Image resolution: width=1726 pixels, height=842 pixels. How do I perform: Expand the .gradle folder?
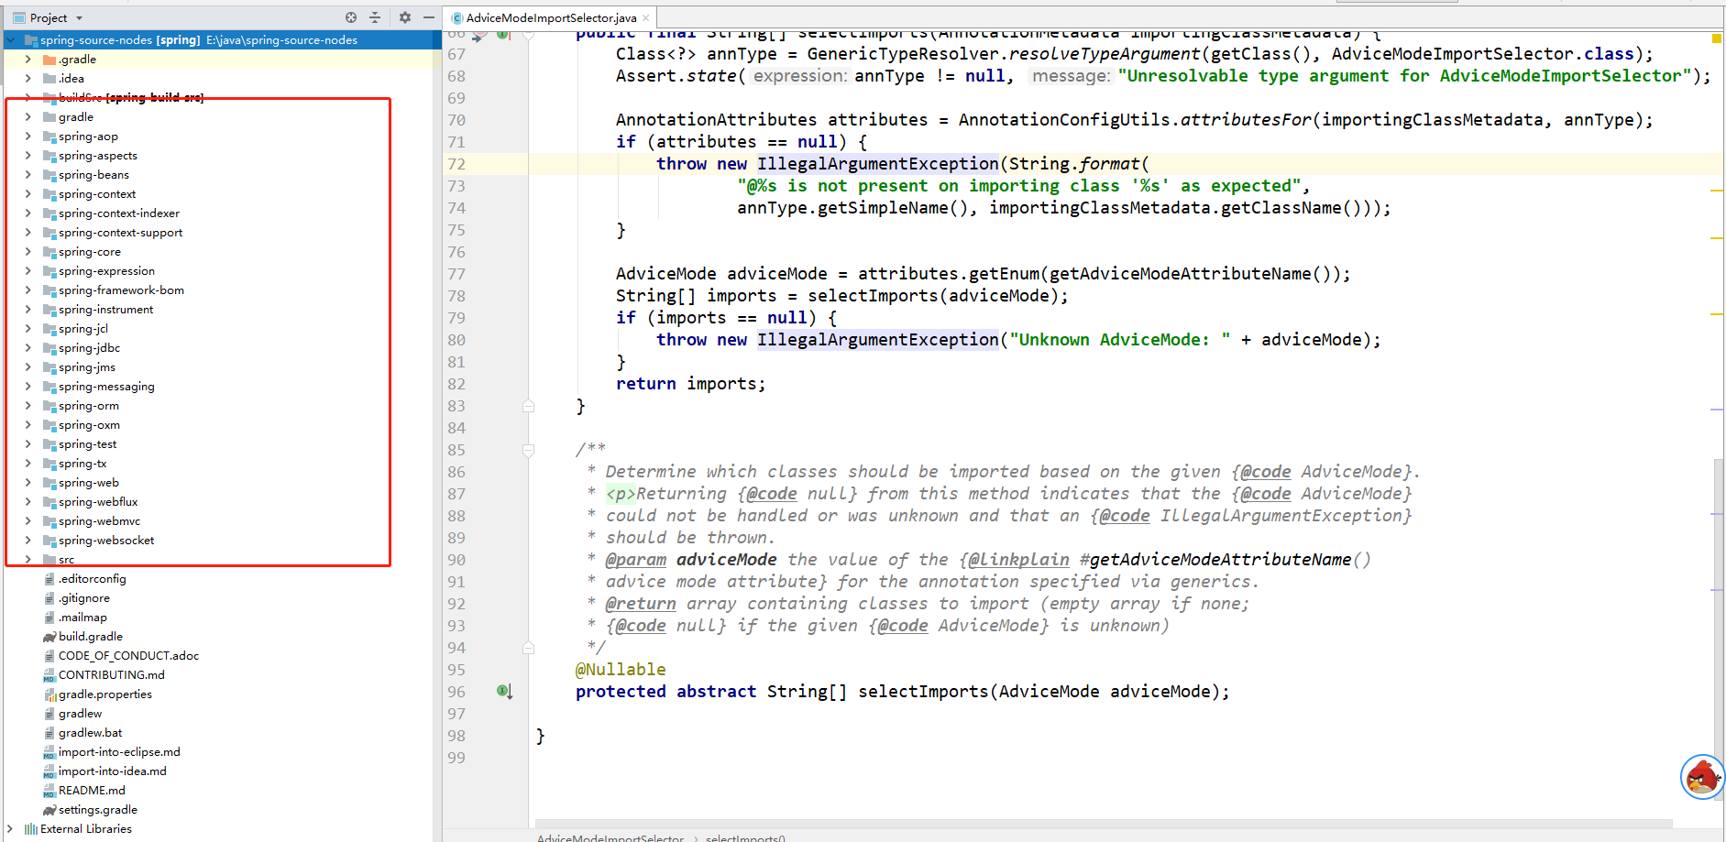28,60
